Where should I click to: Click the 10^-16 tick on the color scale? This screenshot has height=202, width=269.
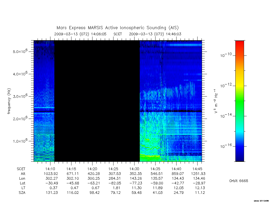(226, 146)
